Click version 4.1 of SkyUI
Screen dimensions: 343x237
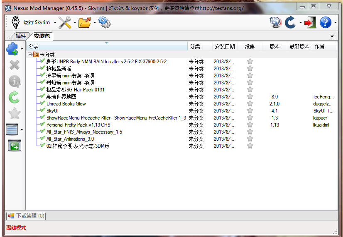coord(274,111)
